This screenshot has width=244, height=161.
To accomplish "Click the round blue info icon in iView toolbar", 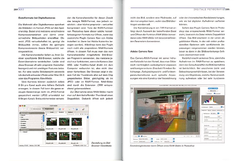I will click(77, 109).
